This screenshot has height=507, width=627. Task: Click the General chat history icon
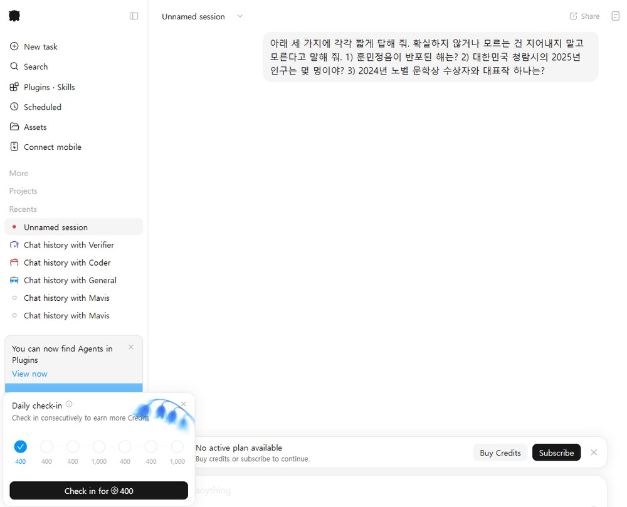pos(14,280)
